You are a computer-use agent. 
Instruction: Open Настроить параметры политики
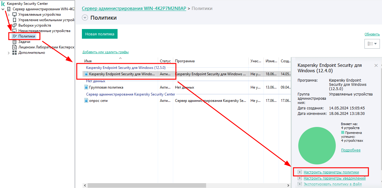pyautogui.click(x=331, y=172)
